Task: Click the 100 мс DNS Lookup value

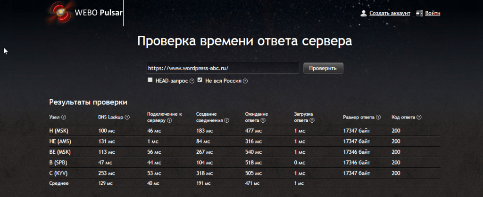Action: tap(107, 131)
